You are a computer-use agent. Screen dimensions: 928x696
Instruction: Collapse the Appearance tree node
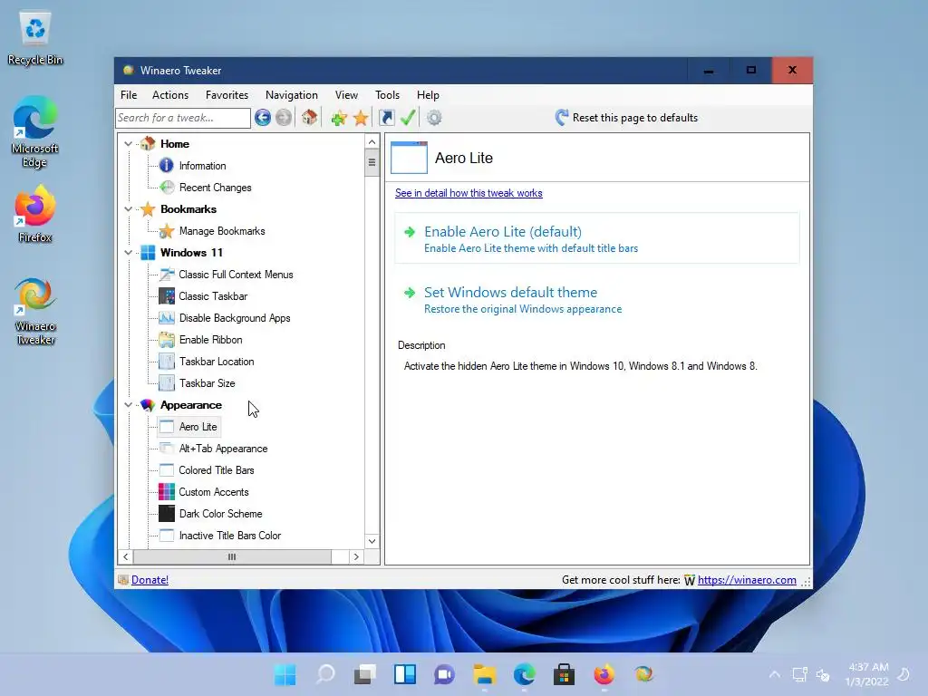[129, 405]
